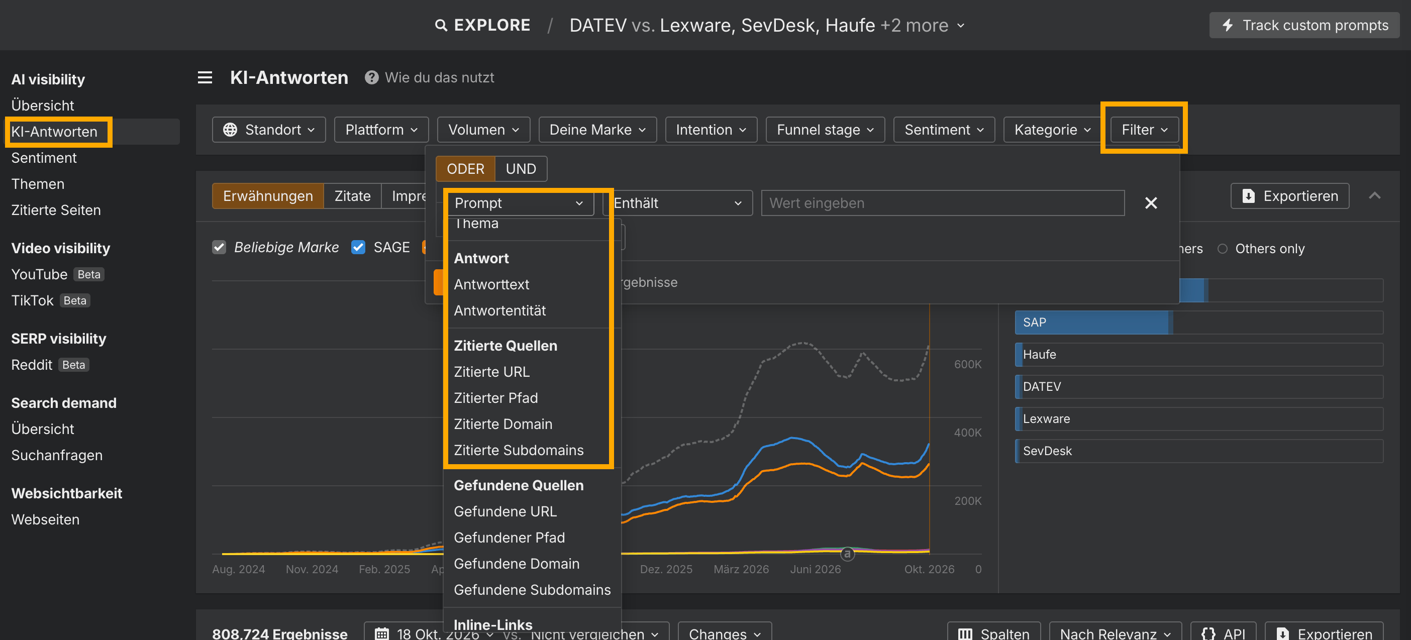The height and width of the screenshot is (640, 1411).
Task: Toggle the Beliebige Marke checkbox
Action: click(219, 248)
